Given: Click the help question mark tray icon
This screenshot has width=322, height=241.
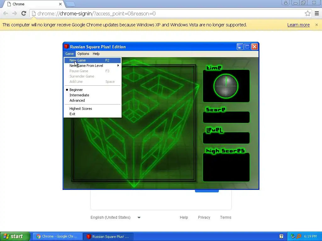Looking at the screenshot, I should click(281, 236).
